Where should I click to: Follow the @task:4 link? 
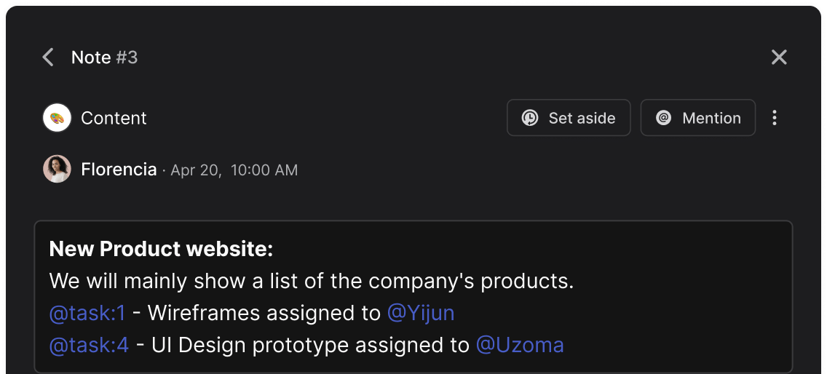[89, 345]
